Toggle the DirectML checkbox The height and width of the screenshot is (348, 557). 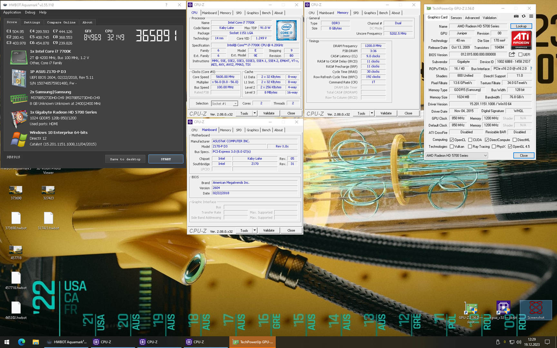coord(514,140)
